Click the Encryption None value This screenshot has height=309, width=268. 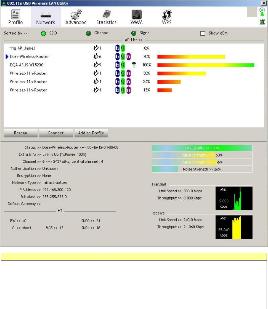click(47, 176)
